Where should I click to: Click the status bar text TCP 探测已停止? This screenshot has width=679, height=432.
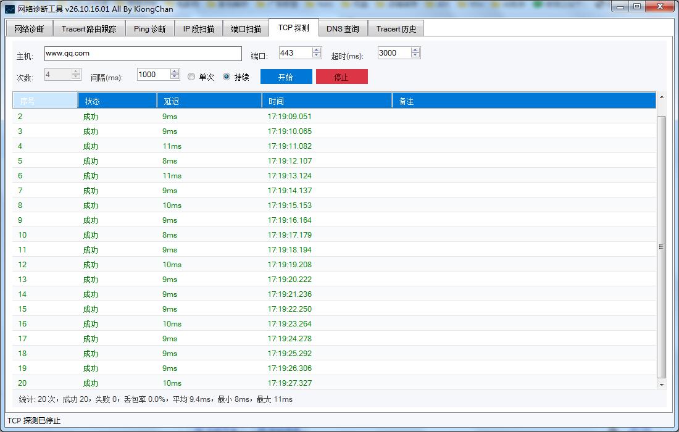[x=34, y=420]
